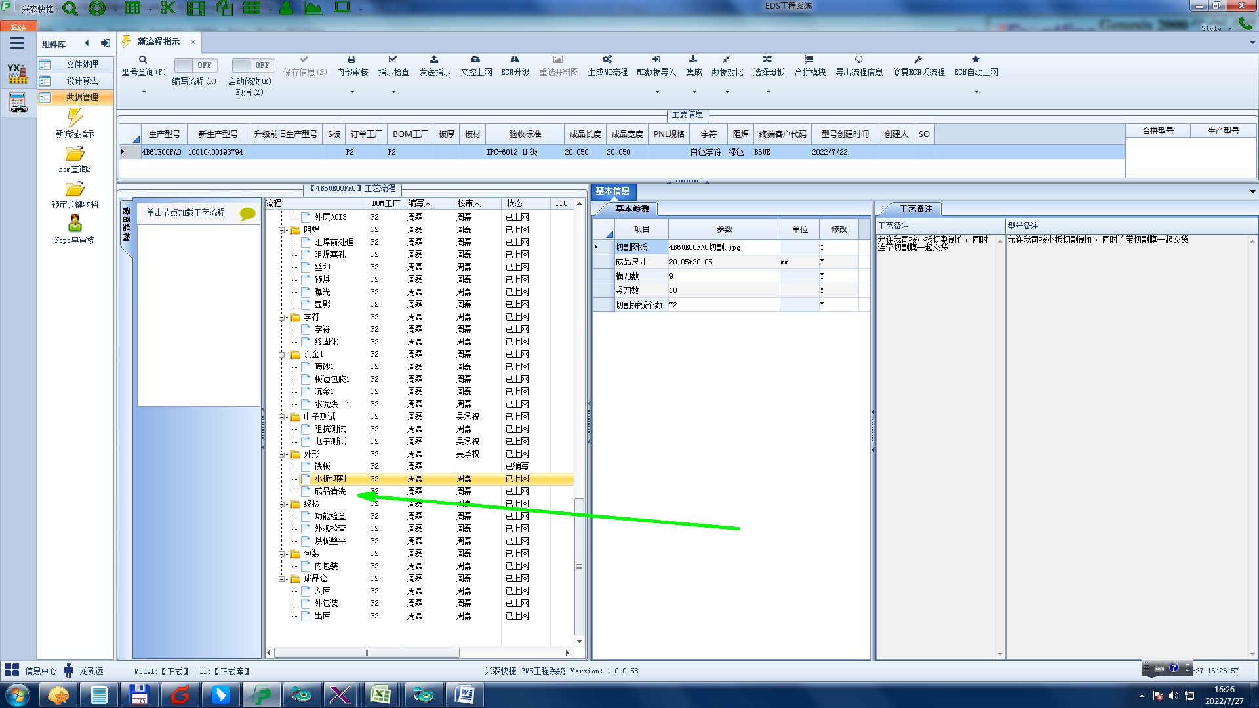Switch to the 基本信息 tab
Screen dimensions: 1259x708
[x=612, y=191]
